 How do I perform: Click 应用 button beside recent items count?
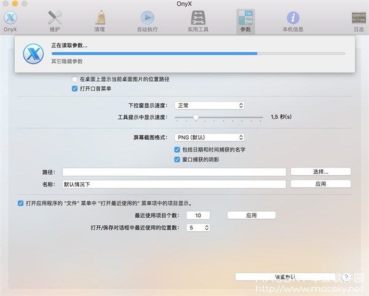point(252,215)
